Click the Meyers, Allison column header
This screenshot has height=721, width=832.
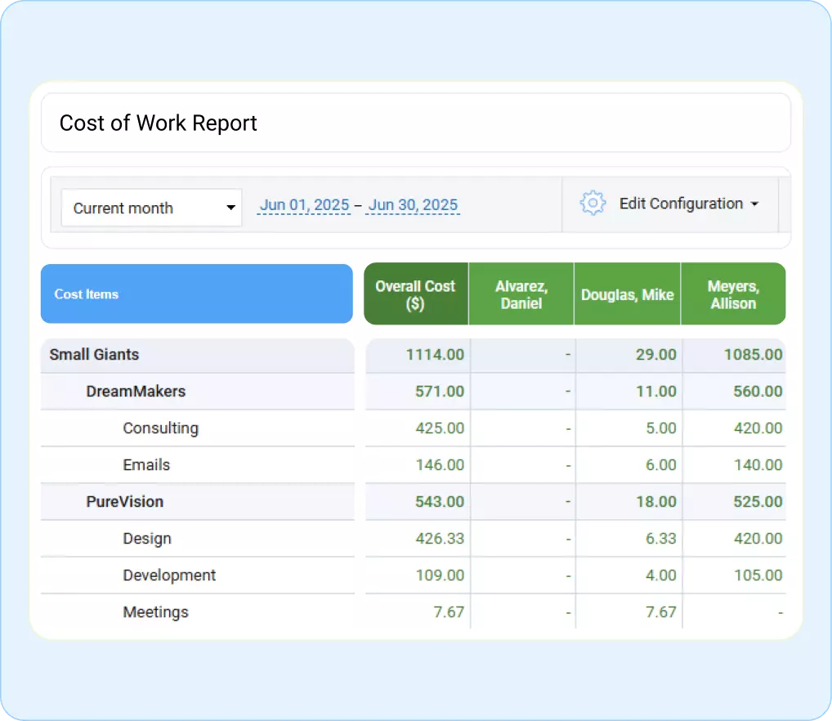[x=733, y=293]
